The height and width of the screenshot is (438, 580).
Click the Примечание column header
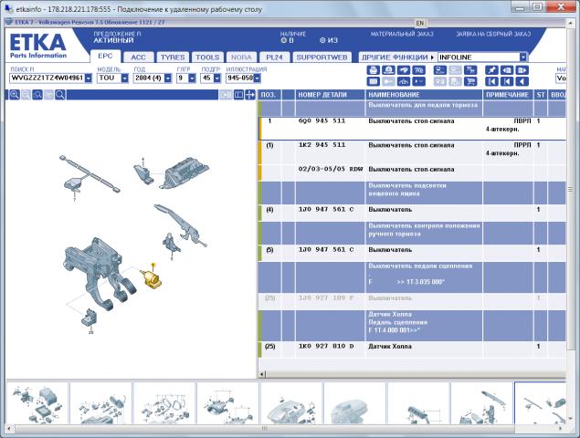point(508,95)
